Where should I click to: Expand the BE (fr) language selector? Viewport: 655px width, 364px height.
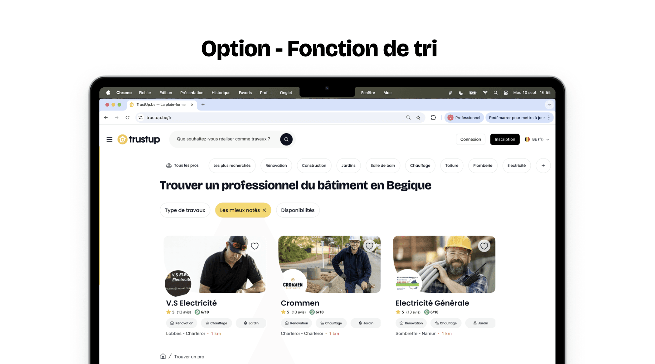537,139
